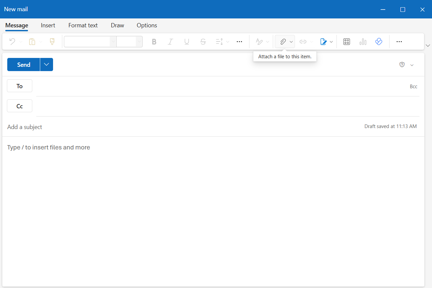Switch to the Insert tab
The image size is (432, 288).
click(x=48, y=25)
